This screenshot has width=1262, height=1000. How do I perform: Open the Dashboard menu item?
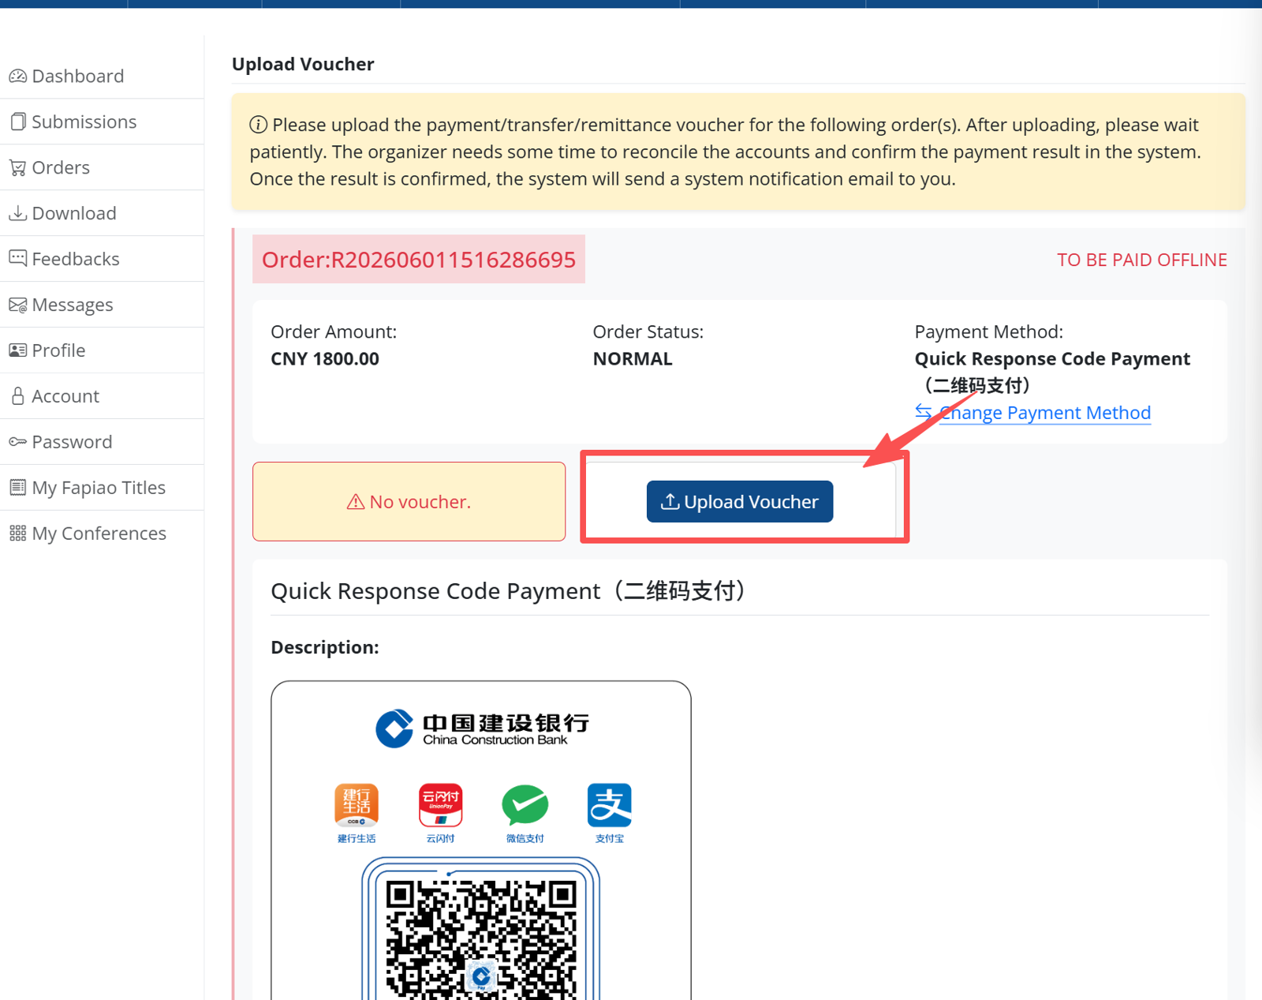pyautogui.click(x=102, y=76)
